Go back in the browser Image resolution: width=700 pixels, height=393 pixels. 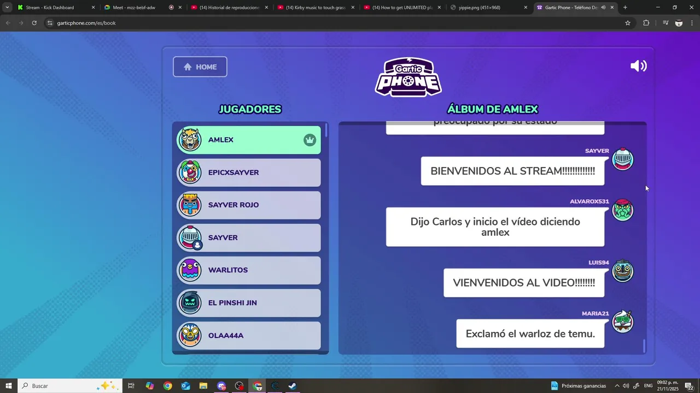pyautogui.click(x=8, y=23)
